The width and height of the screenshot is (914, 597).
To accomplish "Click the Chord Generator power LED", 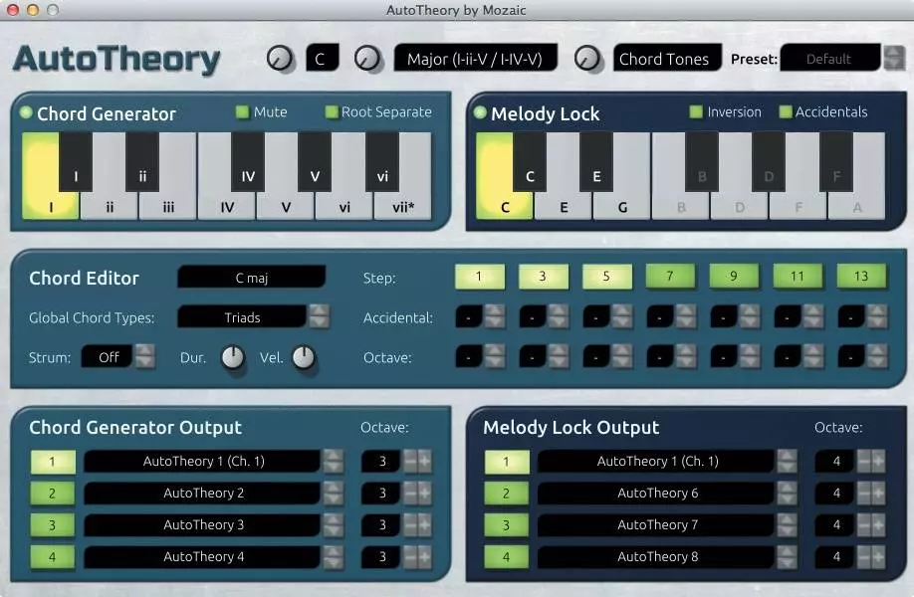I will (26, 113).
